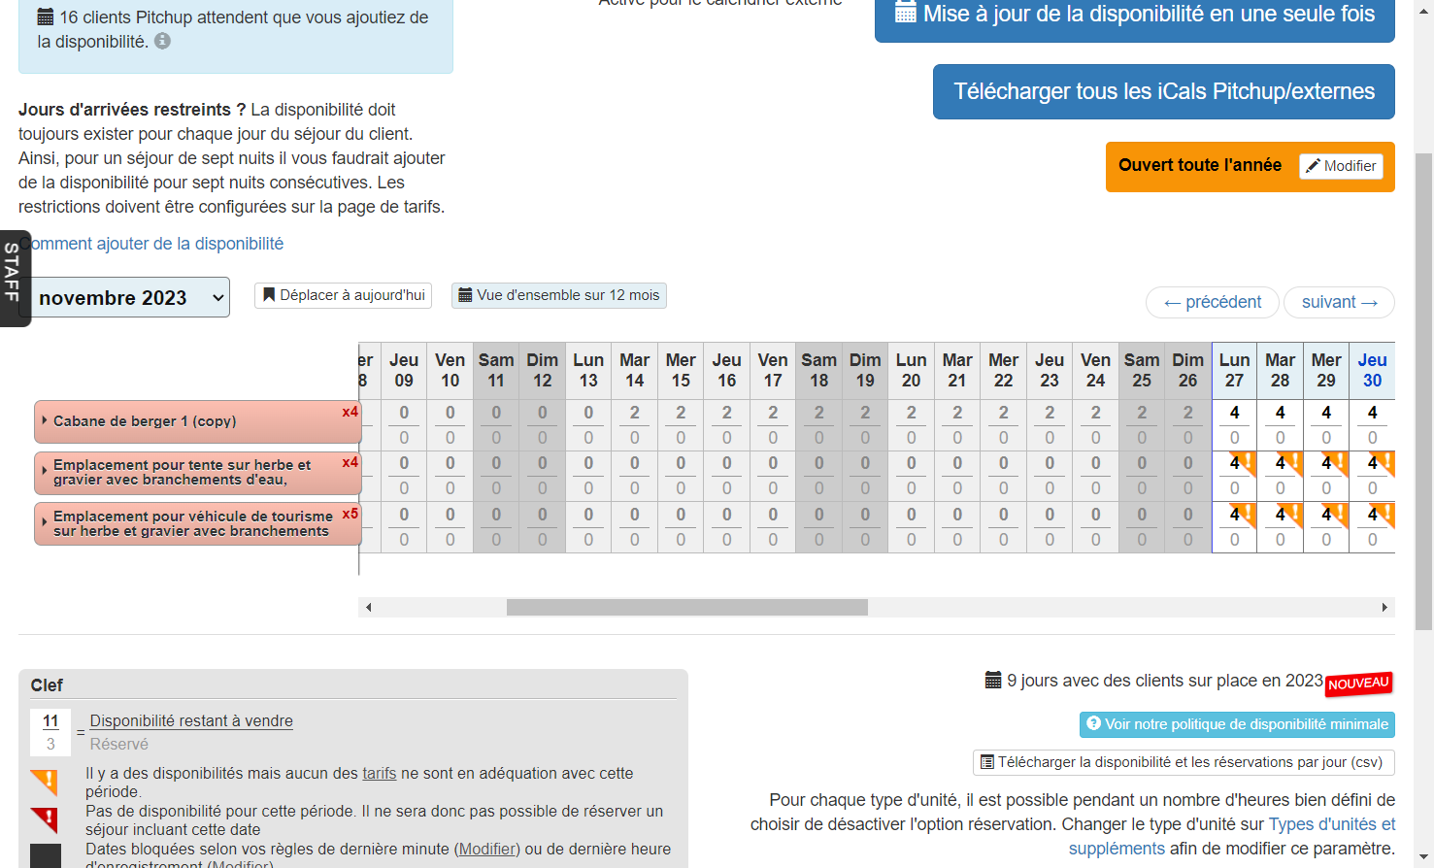Click the orange warning flag on Mer 29 véhicule row
The width and height of the screenshot is (1434, 868).
click(1336, 515)
